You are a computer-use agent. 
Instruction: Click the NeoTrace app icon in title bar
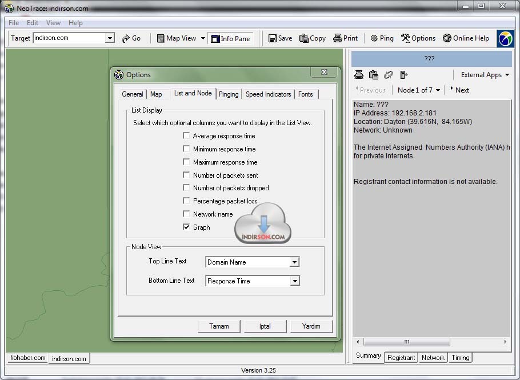pos(9,9)
